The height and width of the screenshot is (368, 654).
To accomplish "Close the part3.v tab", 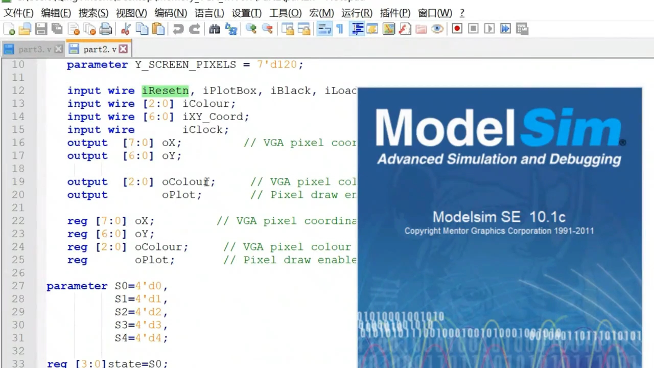I will coord(58,49).
